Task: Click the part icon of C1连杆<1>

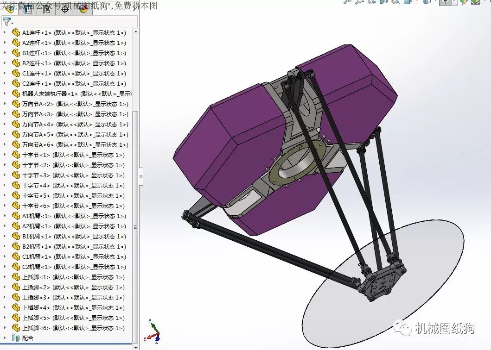Action: click(x=16, y=73)
